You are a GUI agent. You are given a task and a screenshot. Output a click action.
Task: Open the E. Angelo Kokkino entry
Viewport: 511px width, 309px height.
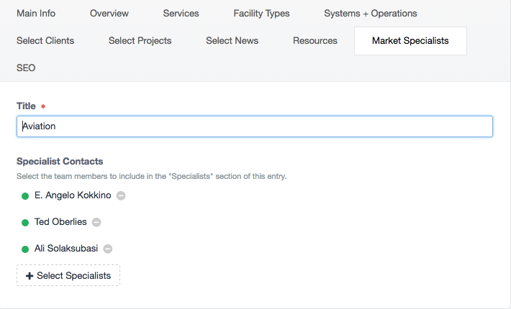(73, 195)
